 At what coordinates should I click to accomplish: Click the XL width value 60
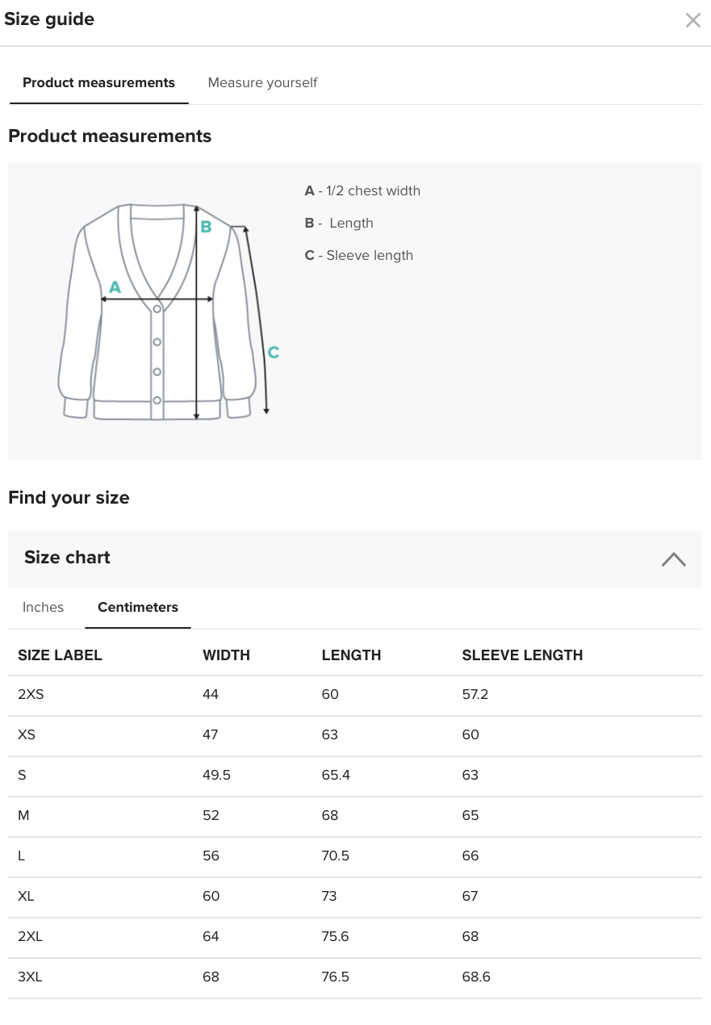(x=211, y=896)
